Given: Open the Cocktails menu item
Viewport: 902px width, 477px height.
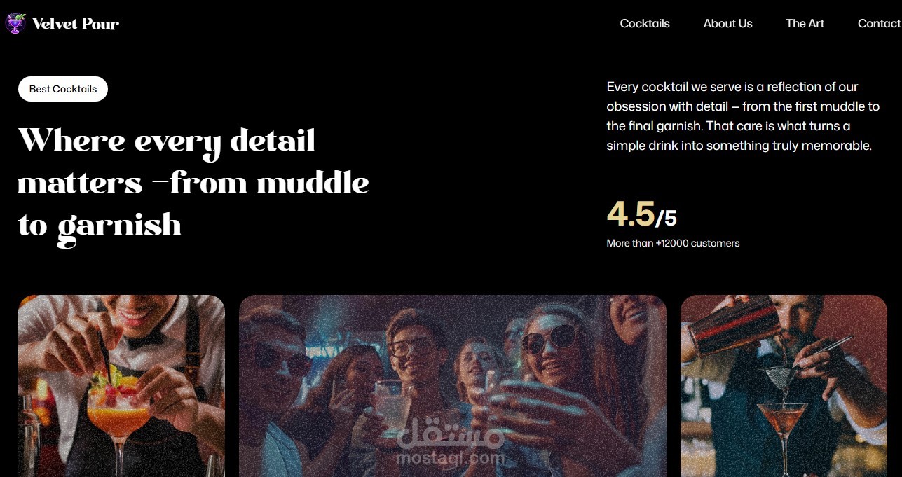Looking at the screenshot, I should coord(645,23).
